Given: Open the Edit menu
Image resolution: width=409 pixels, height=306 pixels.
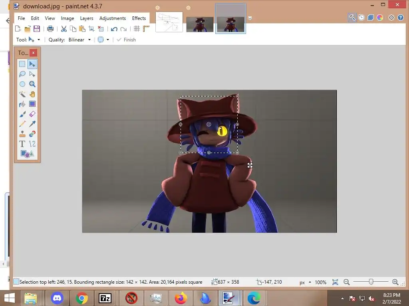Looking at the screenshot, I should [x=35, y=18].
